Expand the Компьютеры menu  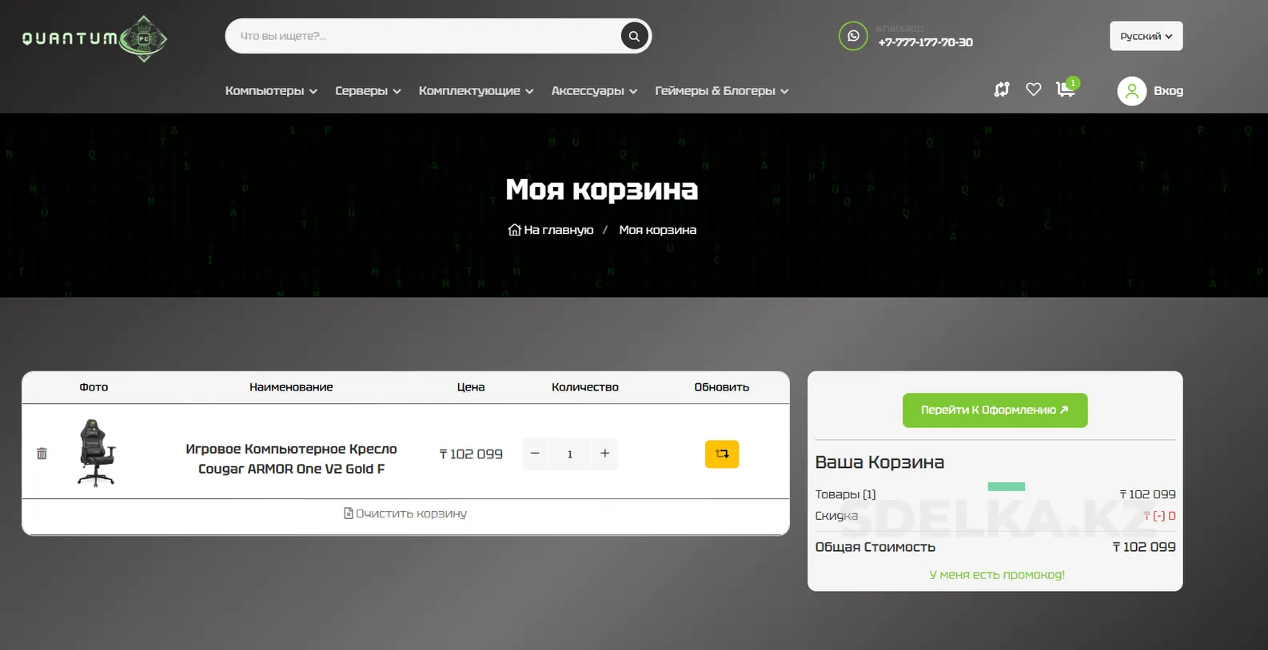click(x=271, y=91)
